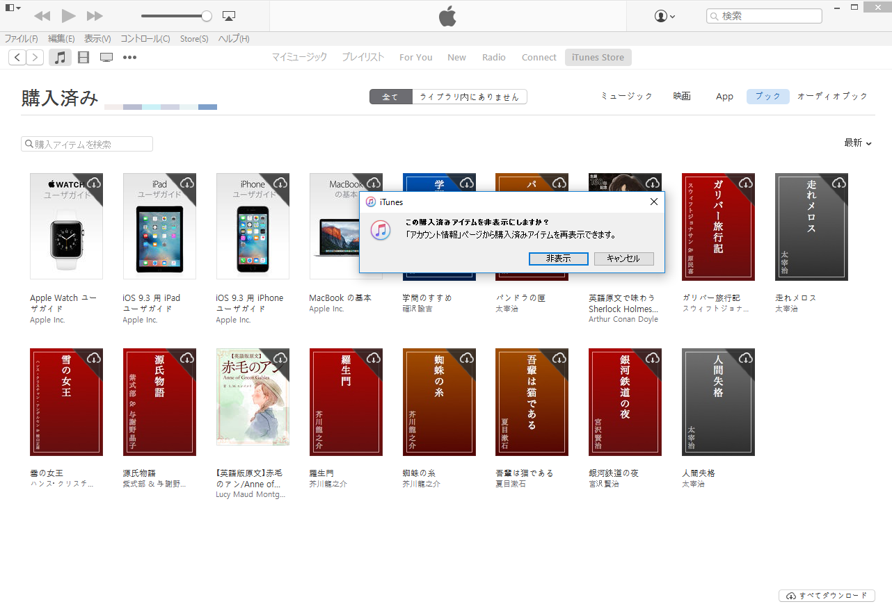This screenshot has height=611, width=892.
Task: Download ガリバー旅行記 via cloud icon
Action: [x=746, y=183]
